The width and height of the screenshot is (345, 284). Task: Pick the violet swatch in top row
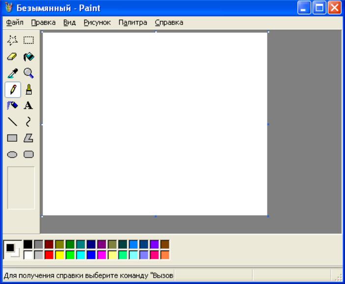[x=155, y=244]
